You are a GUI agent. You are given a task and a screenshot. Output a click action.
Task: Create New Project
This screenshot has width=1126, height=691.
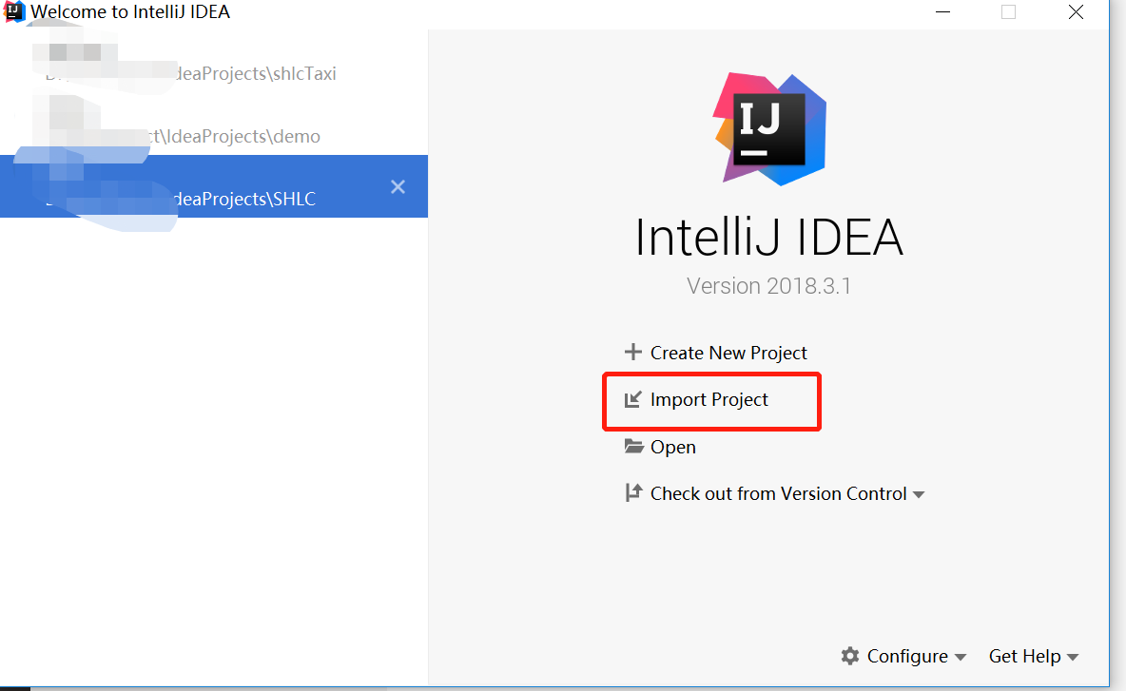tap(728, 353)
